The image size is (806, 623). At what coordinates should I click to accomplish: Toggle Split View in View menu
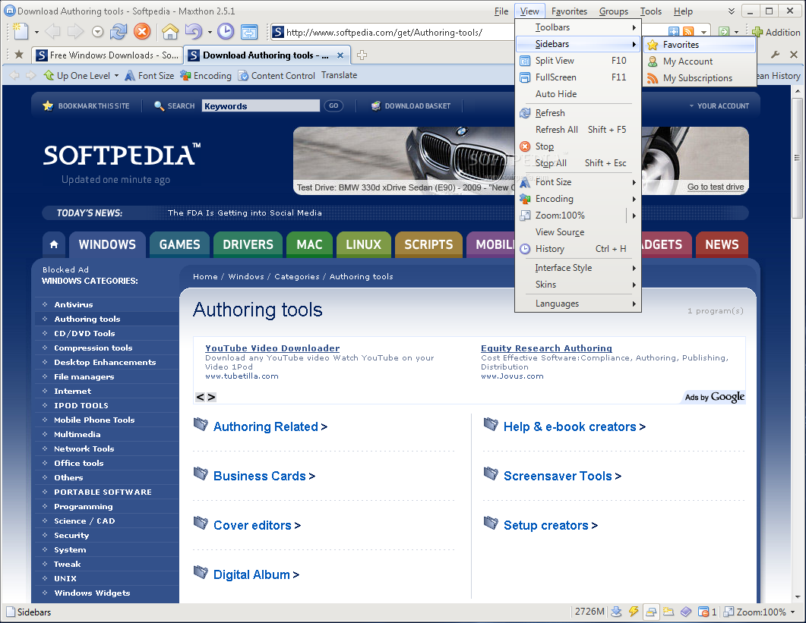578,61
